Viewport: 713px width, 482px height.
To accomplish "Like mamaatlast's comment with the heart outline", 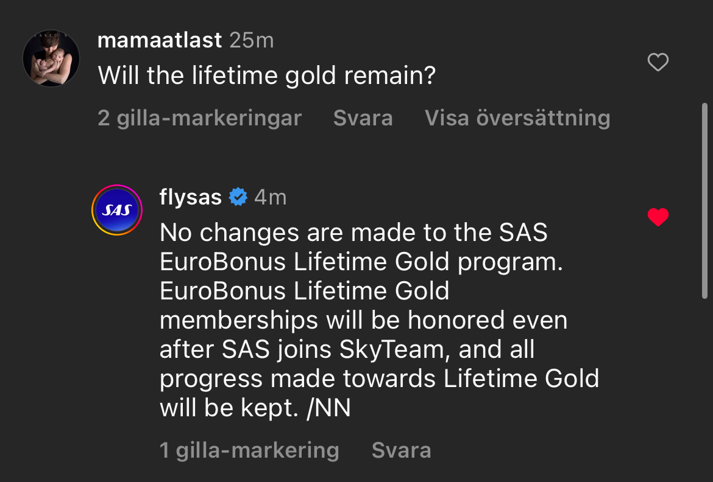I will [x=658, y=62].
